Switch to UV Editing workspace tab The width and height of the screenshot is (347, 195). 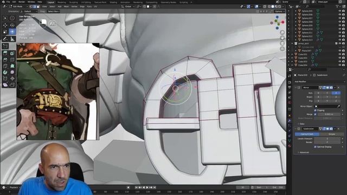point(86,2)
